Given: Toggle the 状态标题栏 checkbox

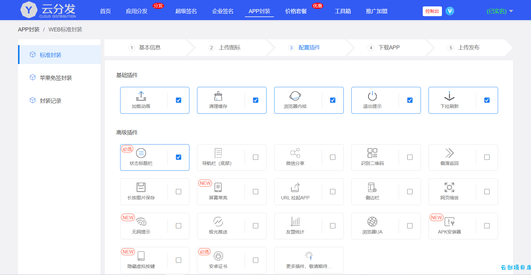Looking at the screenshot, I should coord(179,157).
